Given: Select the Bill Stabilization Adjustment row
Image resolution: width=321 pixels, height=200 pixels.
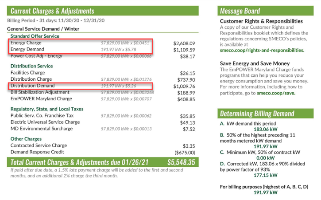Looking at the screenshot, I should click(41, 92).
